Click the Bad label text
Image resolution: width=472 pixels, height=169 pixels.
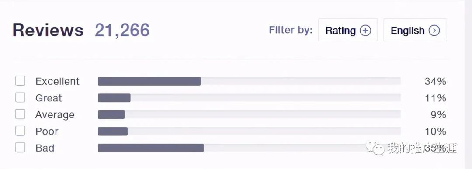pyautogui.click(x=45, y=148)
